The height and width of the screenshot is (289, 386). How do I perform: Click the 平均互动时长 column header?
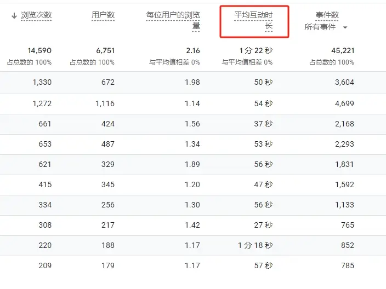coord(253,20)
